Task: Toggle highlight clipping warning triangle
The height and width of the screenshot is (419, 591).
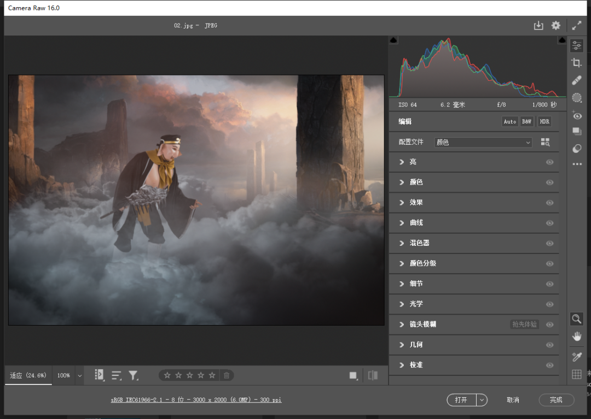Action: point(562,40)
